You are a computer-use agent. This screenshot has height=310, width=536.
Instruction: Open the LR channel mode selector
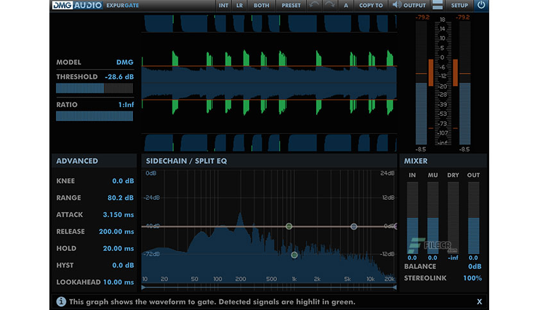tap(240, 5)
